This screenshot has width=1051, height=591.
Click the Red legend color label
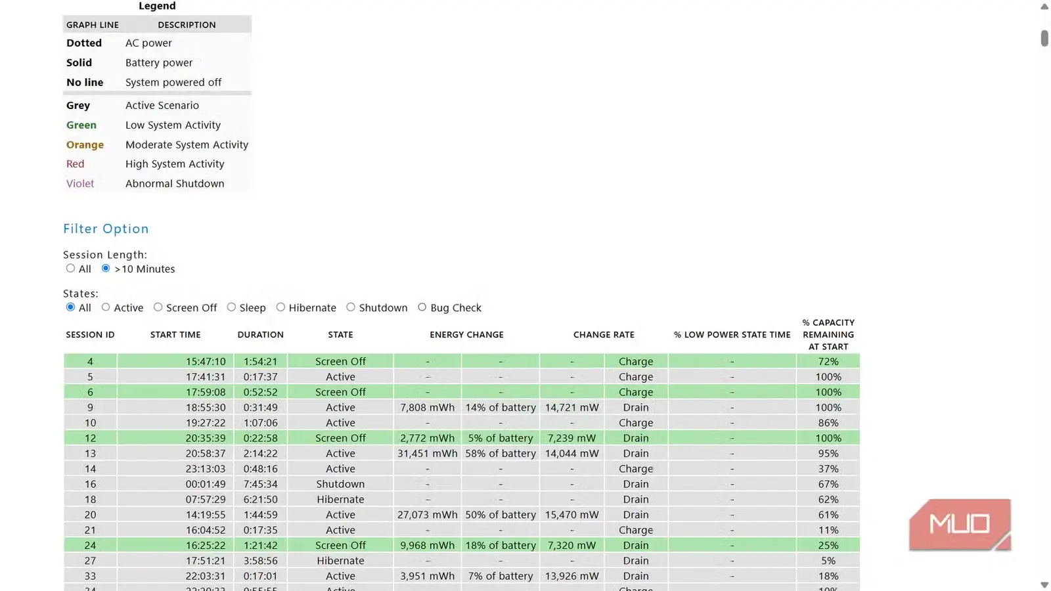[x=76, y=164]
